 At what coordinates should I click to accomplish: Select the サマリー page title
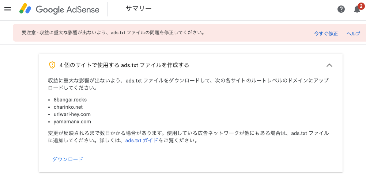pyautogui.click(x=139, y=9)
